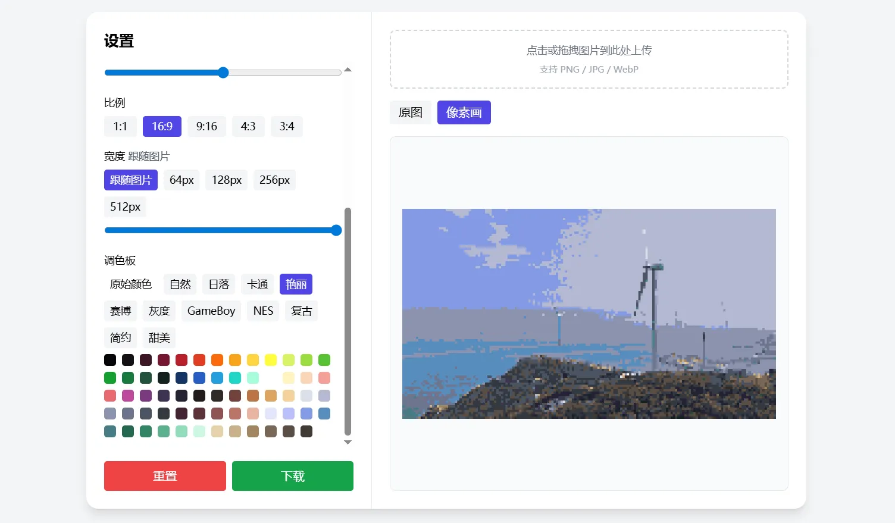Enable the 跟随图片 width option
The image size is (895, 523).
[130, 180]
